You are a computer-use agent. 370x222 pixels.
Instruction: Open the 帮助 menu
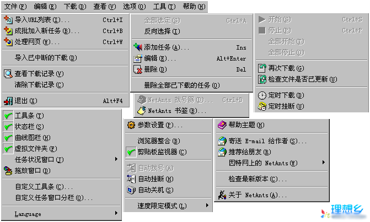[194, 7]
